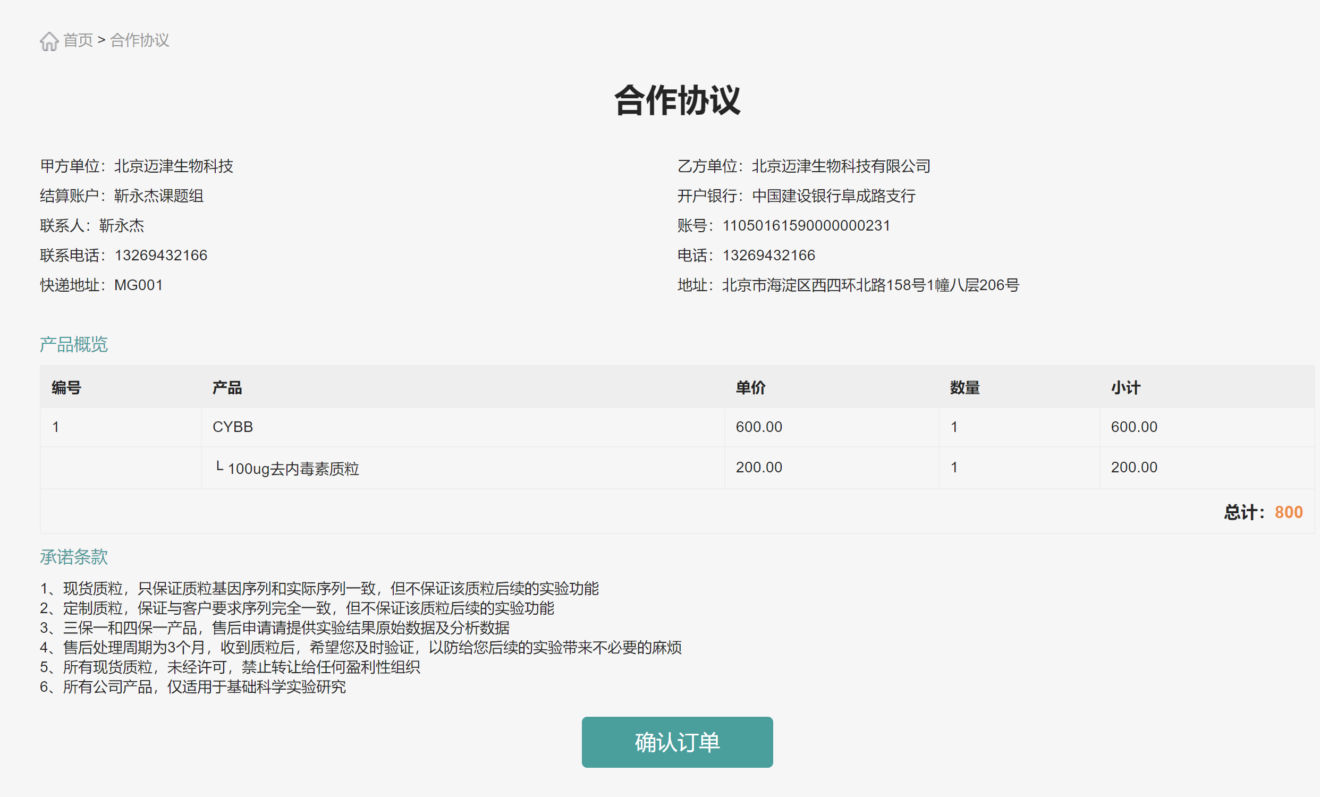The width and height of the screenshot is (1320, 797).
Task: Click the 乙方单位 company name text
Action: (x=841, y=166)
